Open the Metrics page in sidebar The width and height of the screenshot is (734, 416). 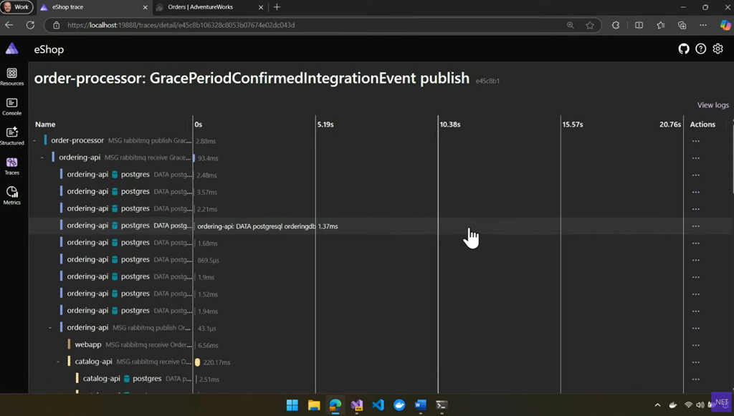11,195
